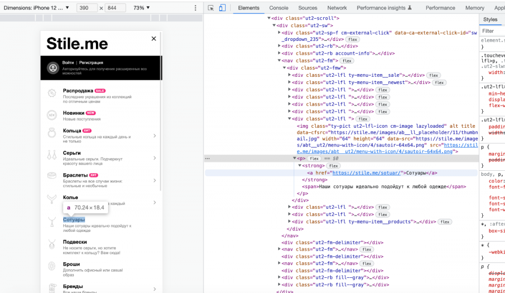Expand the ty-menu-item__sale div node
The image size is (505, 293).
[289, 75]
